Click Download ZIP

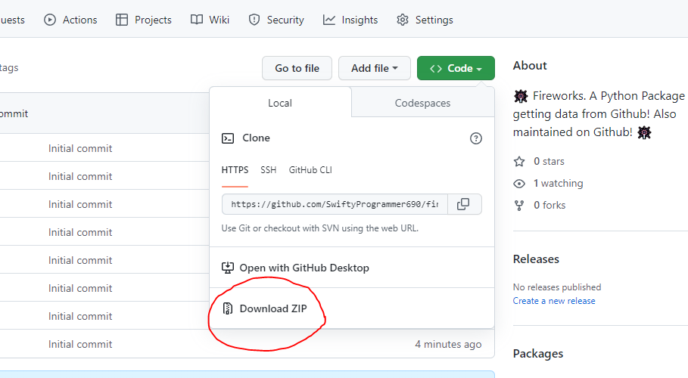point(273,308)
